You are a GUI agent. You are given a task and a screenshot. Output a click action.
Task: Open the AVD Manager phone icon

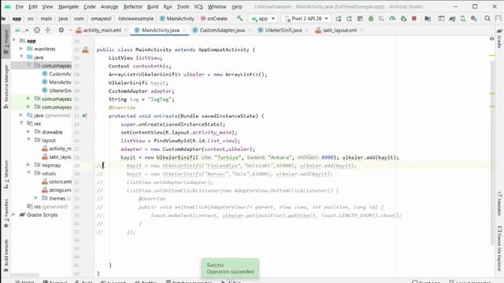[x=463, y=19]
